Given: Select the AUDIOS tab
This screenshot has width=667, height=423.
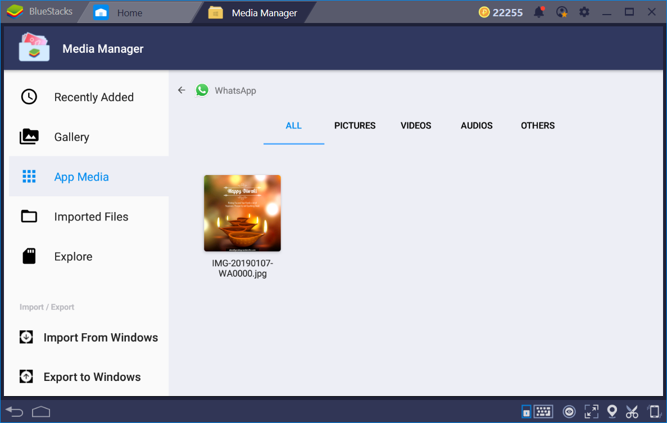Looking at the screenshot, I should 477,126.
